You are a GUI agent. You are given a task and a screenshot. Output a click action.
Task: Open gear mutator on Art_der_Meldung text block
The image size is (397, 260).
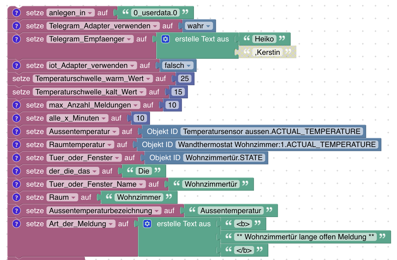tap(147, 224)
